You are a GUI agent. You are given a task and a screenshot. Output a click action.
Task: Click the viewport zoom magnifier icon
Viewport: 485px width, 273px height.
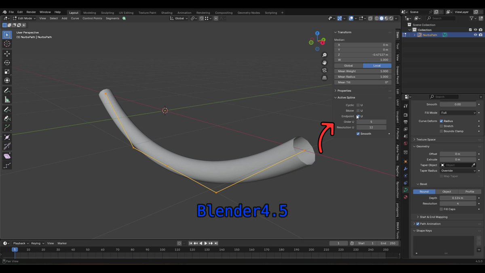pos(324,55)
